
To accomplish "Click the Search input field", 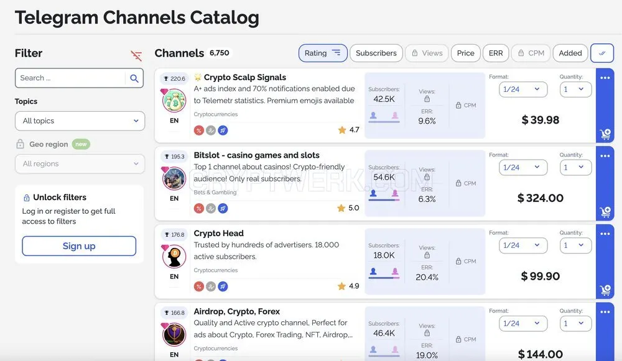I will point(71,78).
